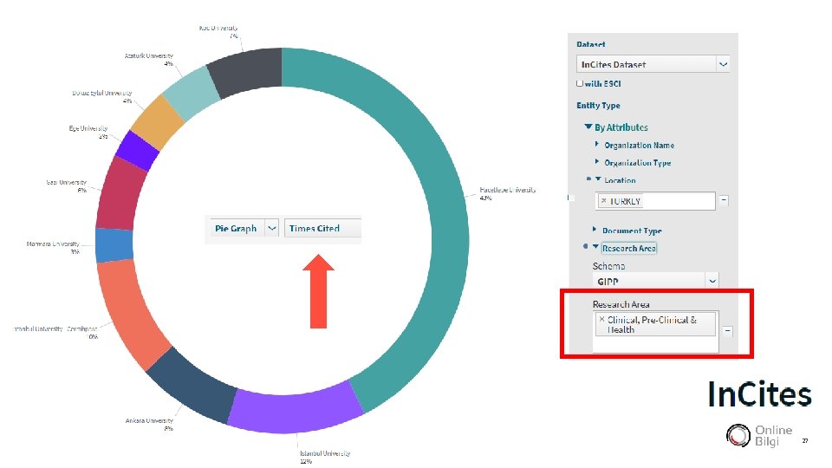Click the Hacettepe University label
Screen dimensions: 832x468
(x=507, y=193)
